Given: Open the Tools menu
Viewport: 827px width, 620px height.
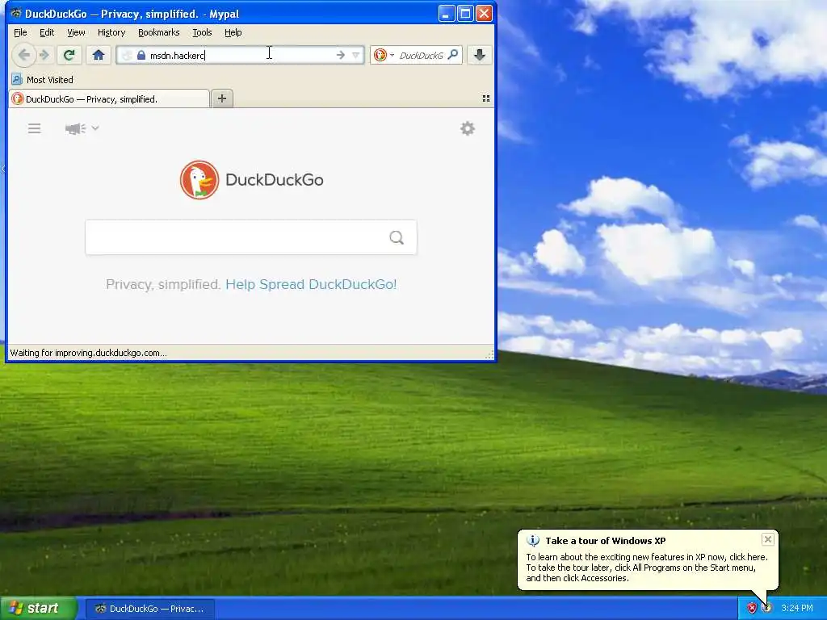Looking at the screenshot, I should [x=202, y=32].
